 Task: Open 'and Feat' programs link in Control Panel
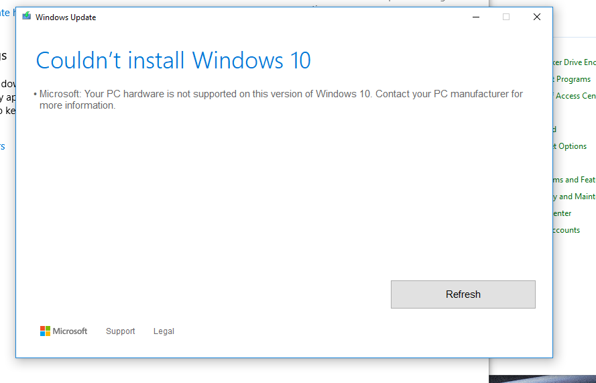[x=575, y=180]
